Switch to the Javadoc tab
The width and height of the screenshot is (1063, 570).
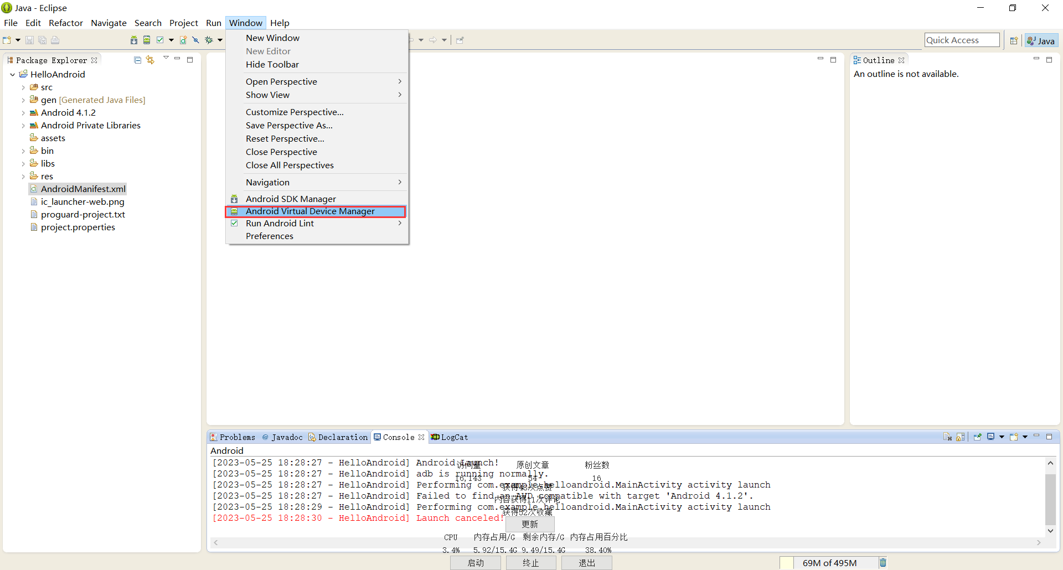point(282,437)
